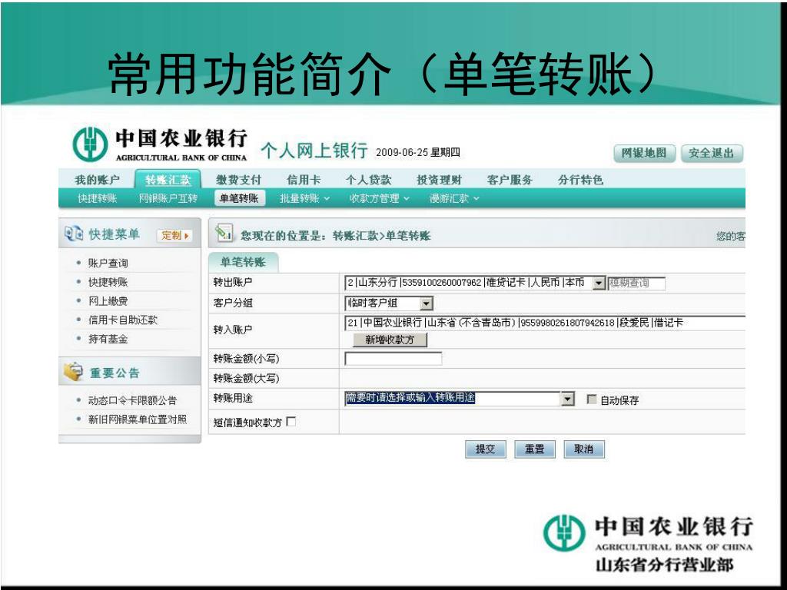787x590 pixels.
Task: Choose 快捷转账 in the submenu bar
Action: tap(97, 198)
